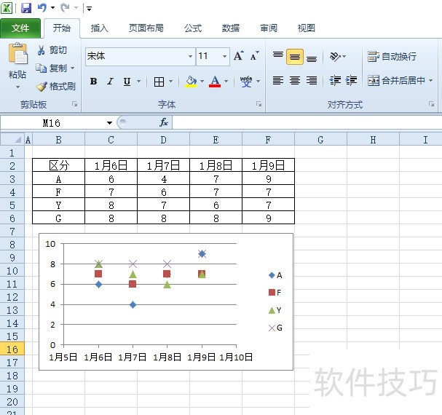442x415 pixels.
Task: Switch to the 视图 tab
Action: tap(306, 28)
